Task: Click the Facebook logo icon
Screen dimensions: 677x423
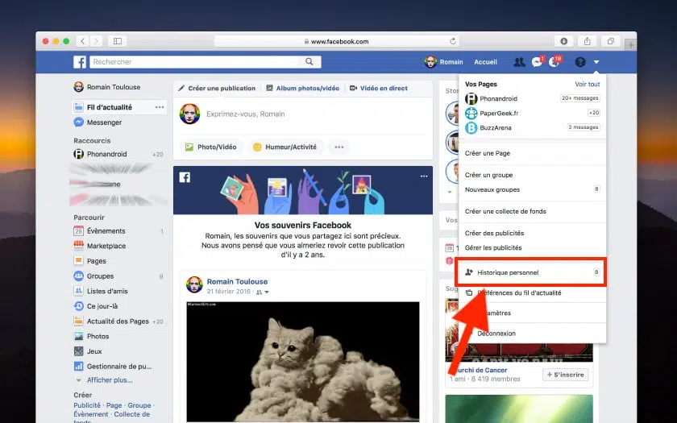Action: pos(80,62)
